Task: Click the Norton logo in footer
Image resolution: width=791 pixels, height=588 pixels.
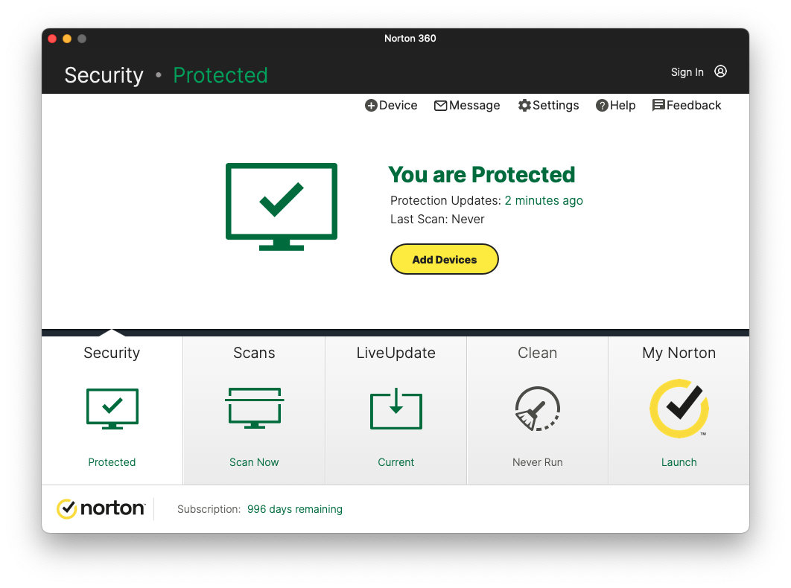Action: coord(101,509)
